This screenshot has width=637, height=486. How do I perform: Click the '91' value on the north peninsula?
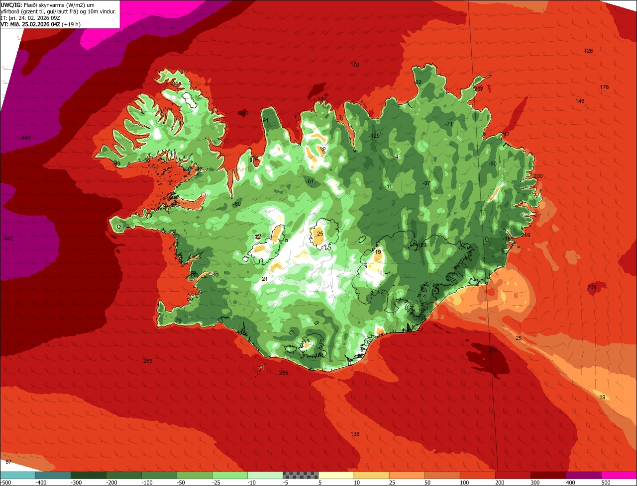point(266,120)
